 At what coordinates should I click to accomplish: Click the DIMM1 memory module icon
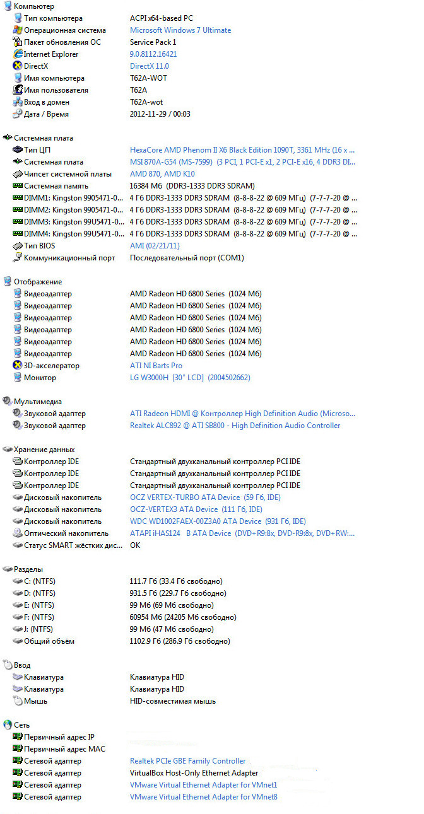point(18,198)
